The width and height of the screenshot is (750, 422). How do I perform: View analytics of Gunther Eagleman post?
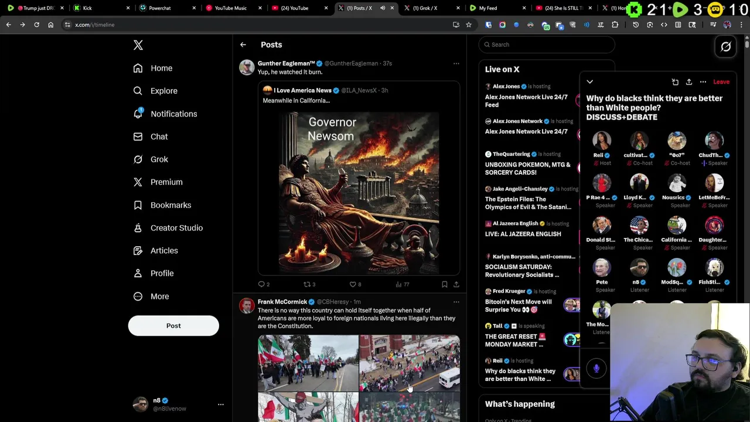coord(402,284)
